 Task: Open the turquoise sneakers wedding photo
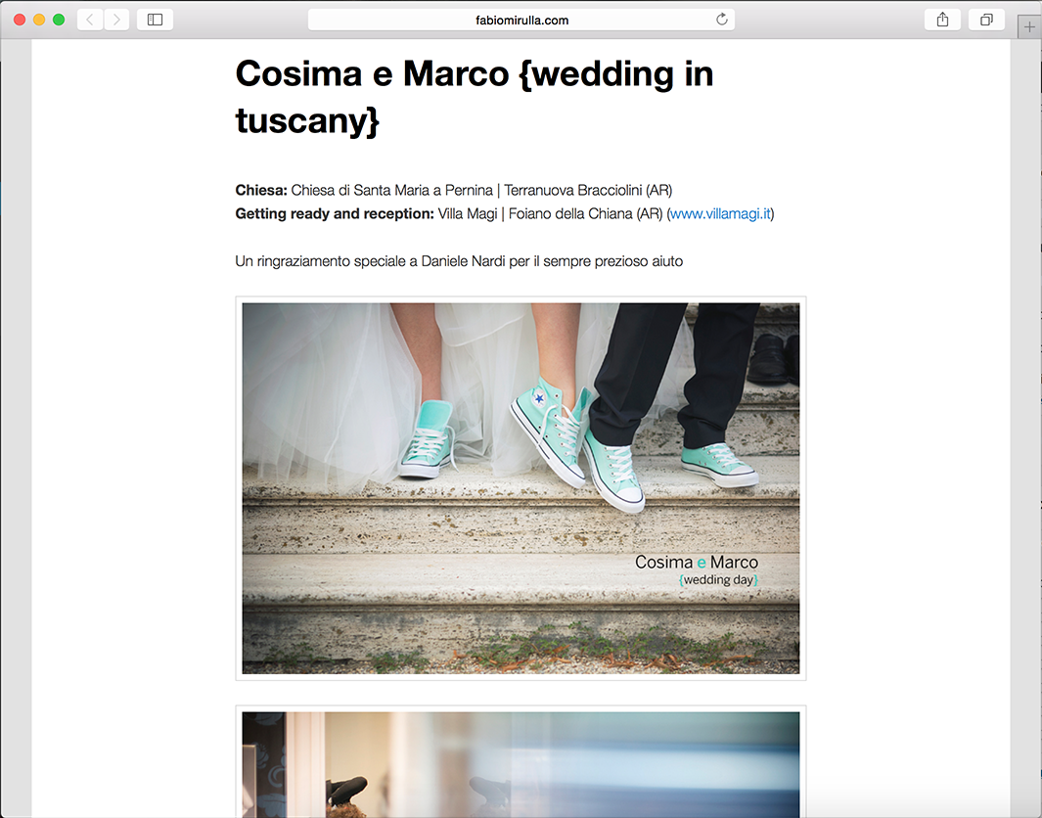tap(521, 488)
